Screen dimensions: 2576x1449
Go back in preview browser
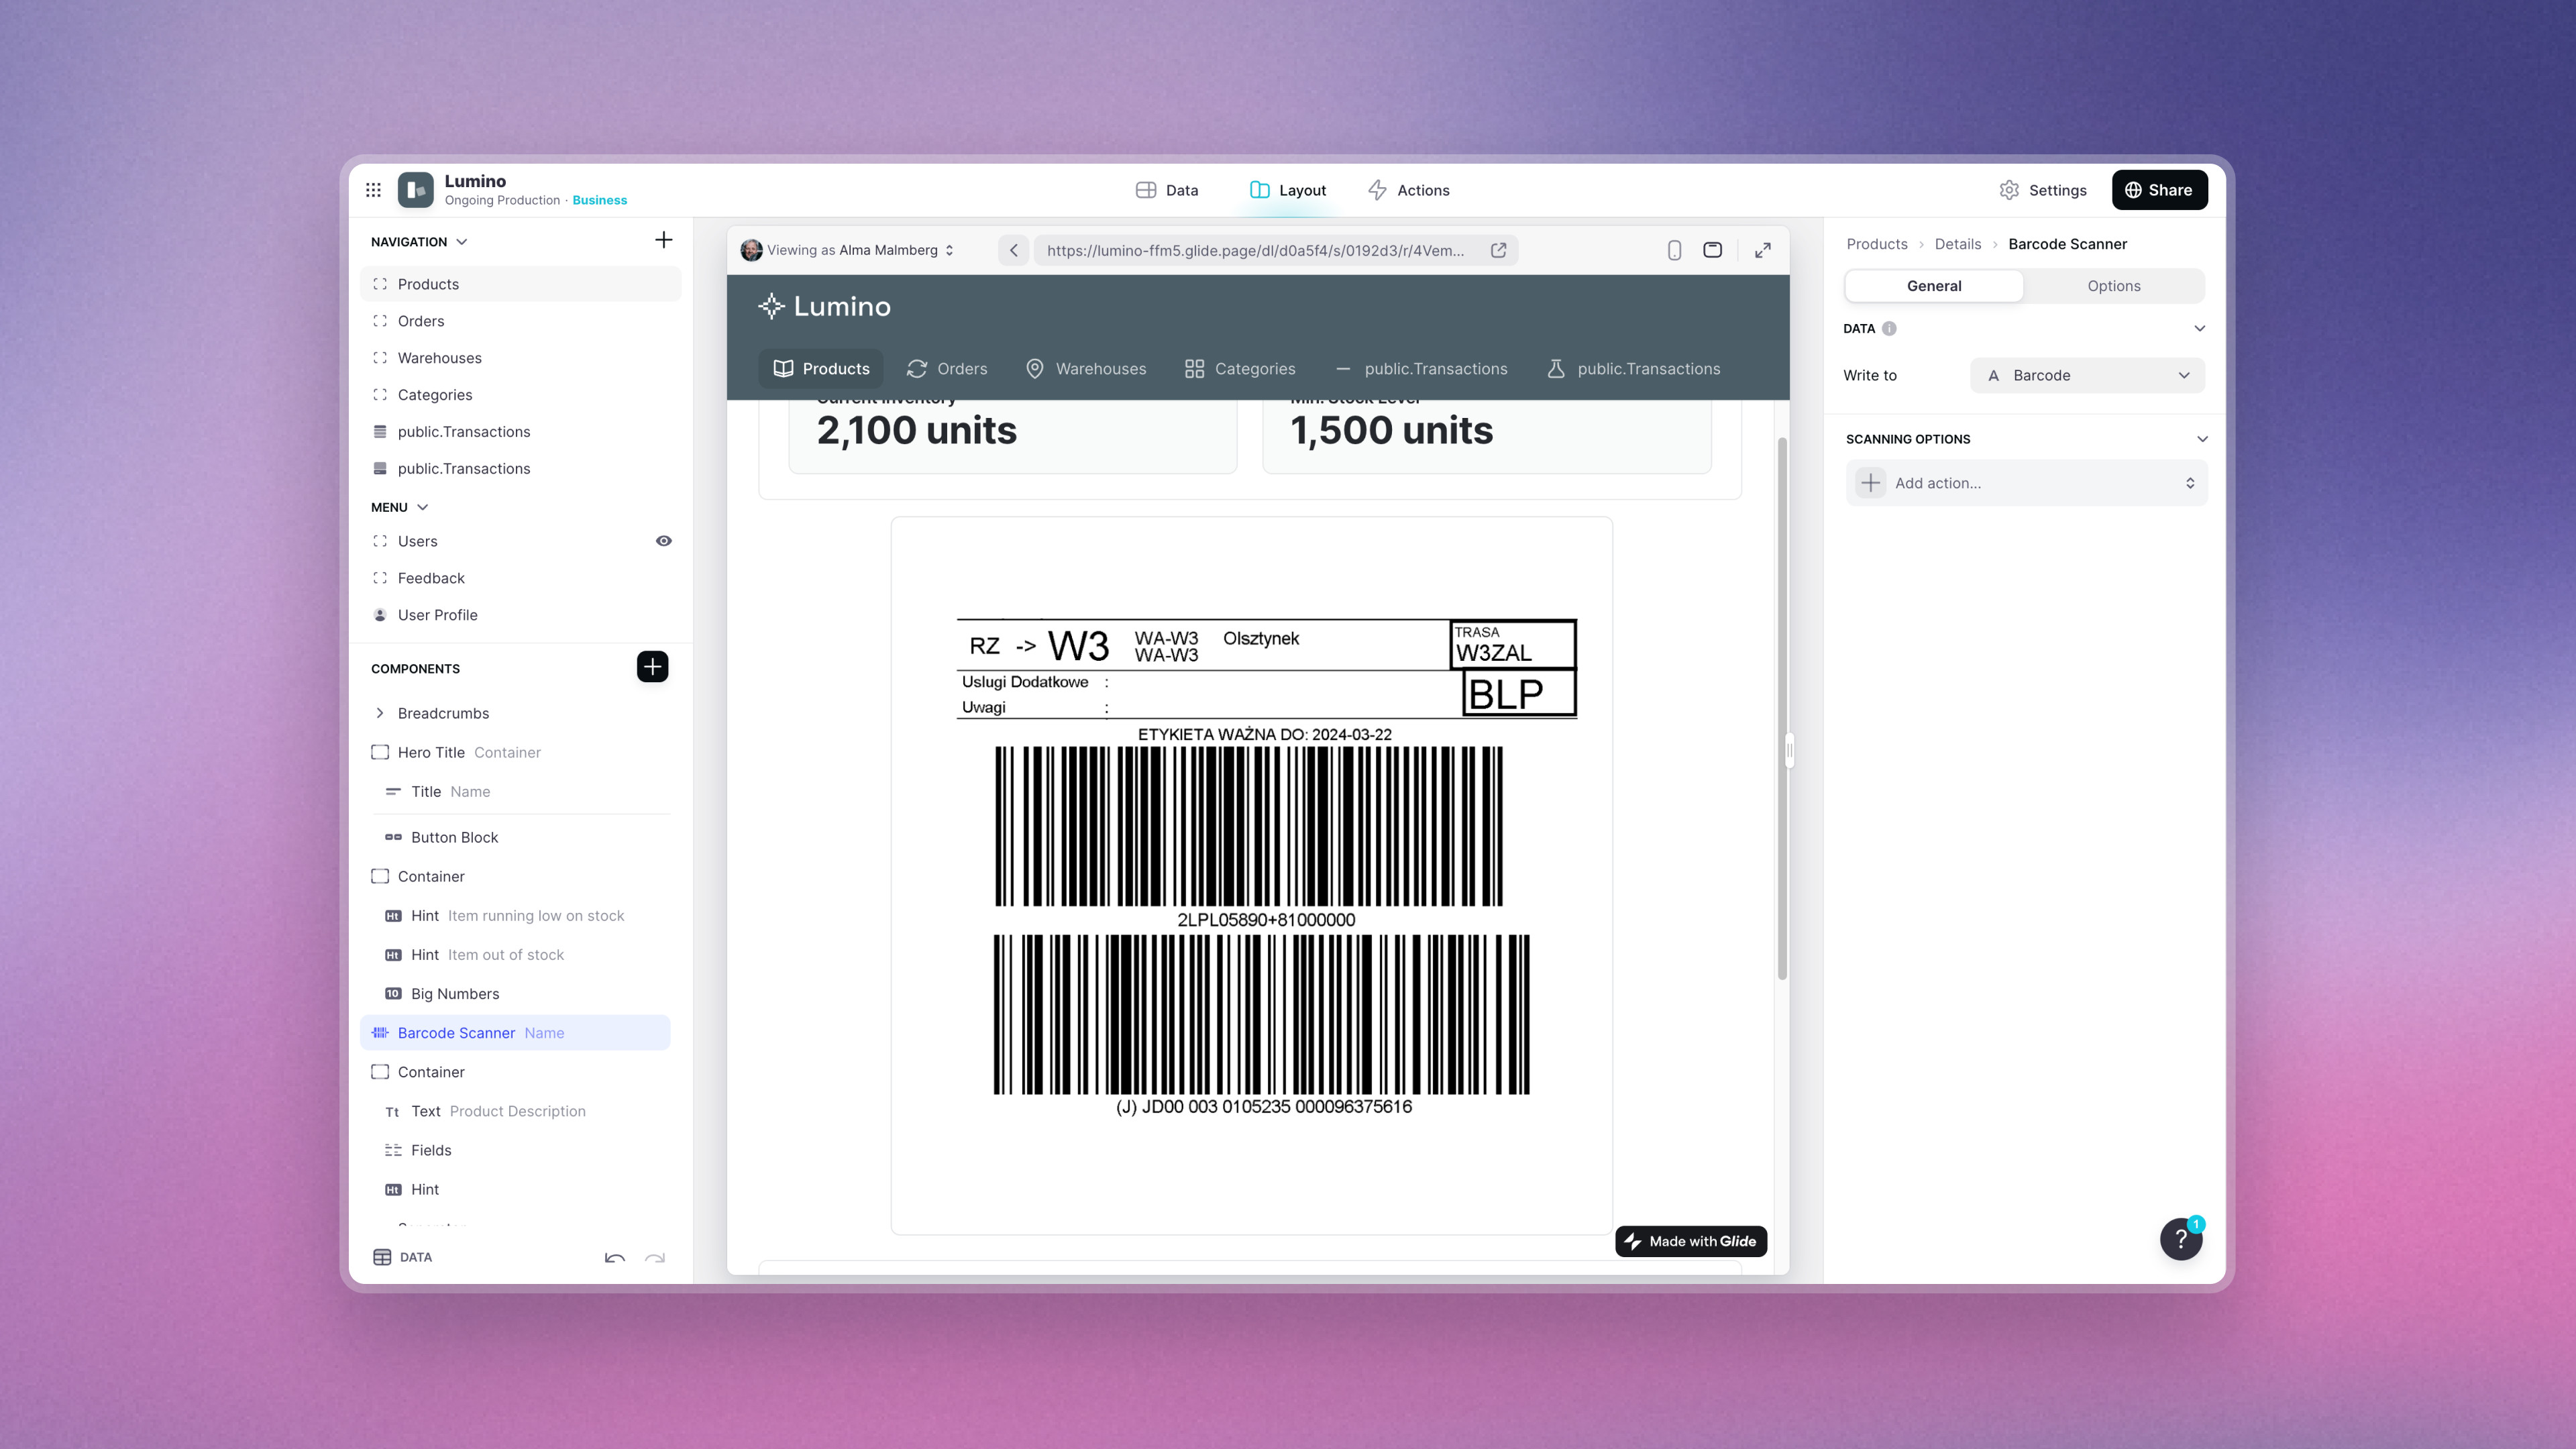(x=1013, y=250)
